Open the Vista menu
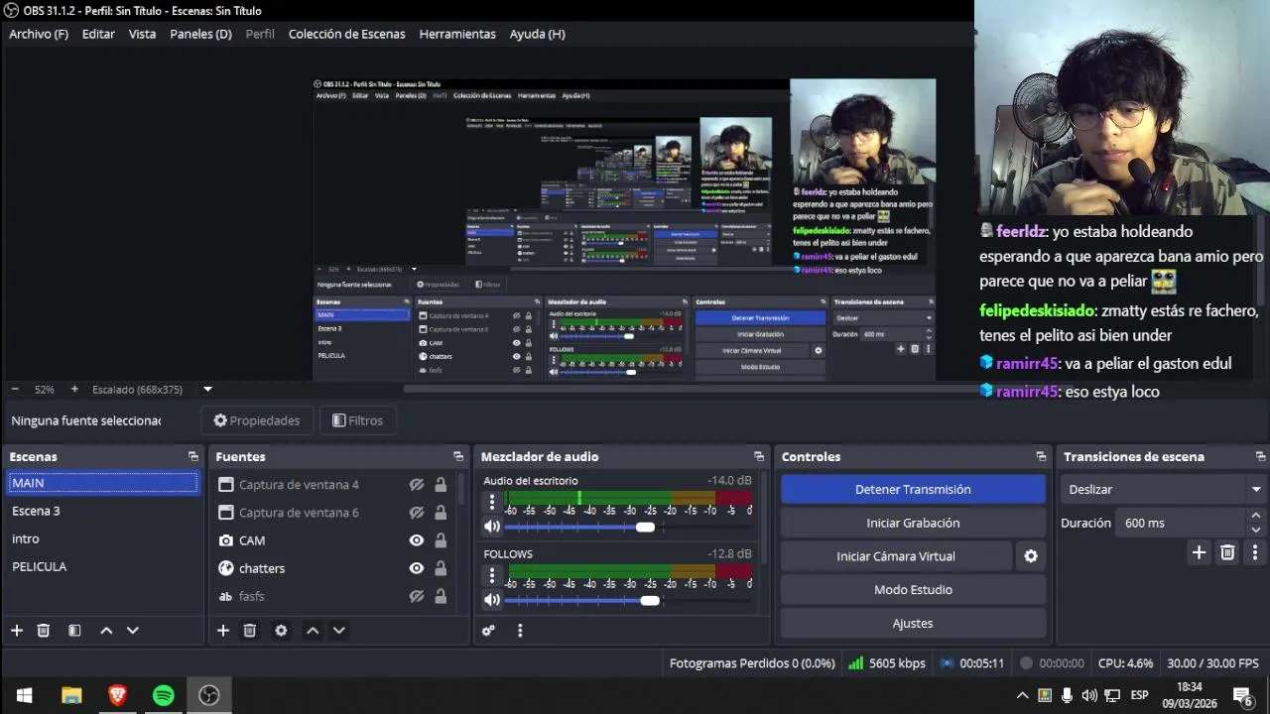 [142, 34]
